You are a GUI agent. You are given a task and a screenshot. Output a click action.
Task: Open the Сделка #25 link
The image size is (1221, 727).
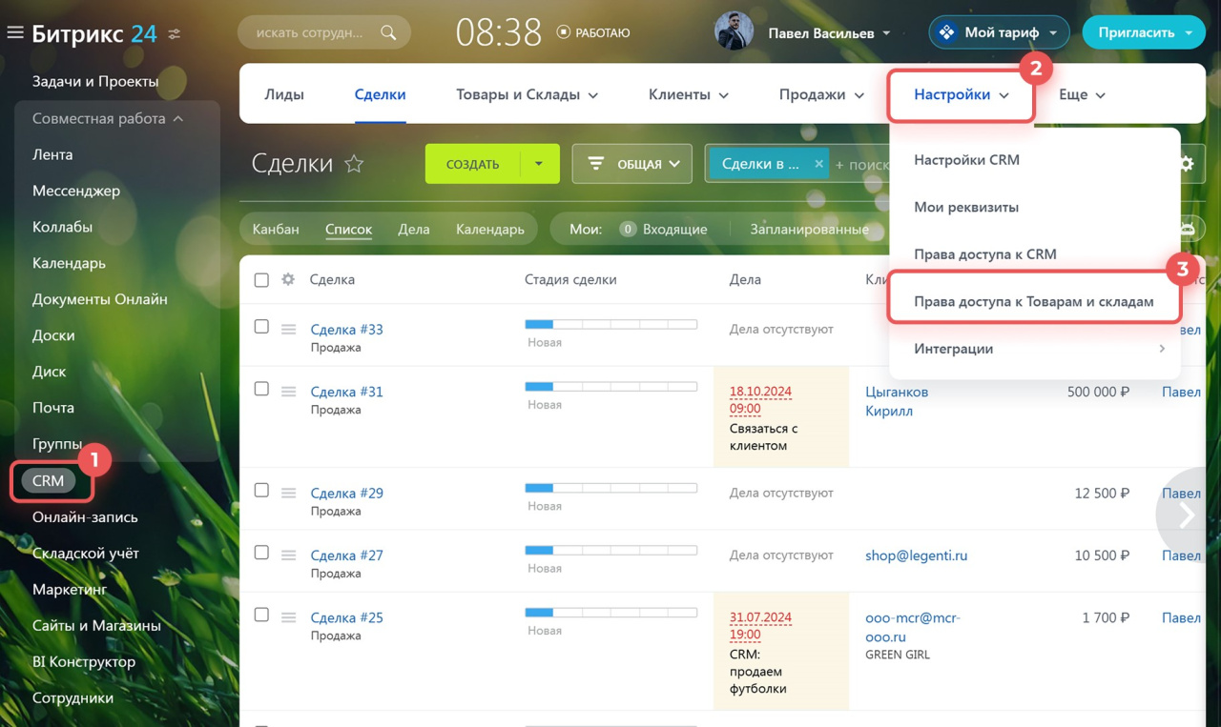pyautogui.click(x=346, y=617)
